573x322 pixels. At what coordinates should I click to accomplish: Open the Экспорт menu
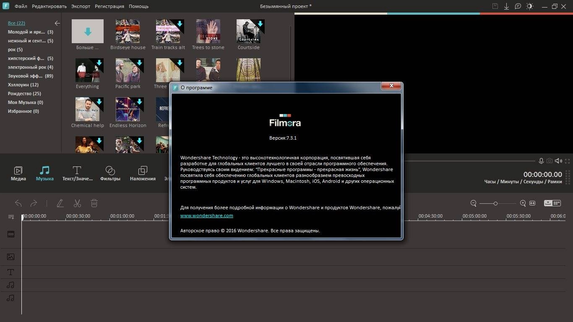(x=81, y=6)
